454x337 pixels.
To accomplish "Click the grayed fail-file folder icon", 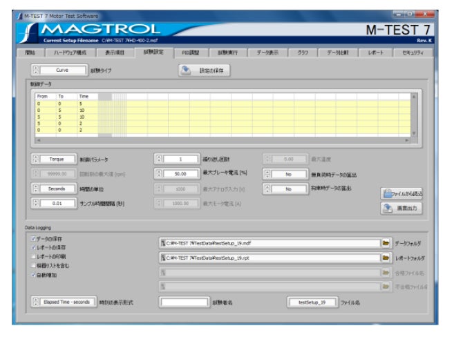I will pos(386,287).
